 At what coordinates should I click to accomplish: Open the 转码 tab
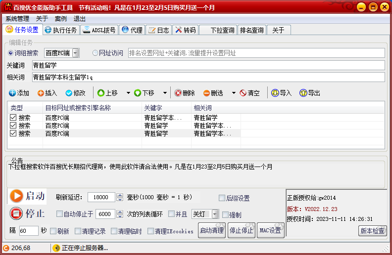click(185, 30)
